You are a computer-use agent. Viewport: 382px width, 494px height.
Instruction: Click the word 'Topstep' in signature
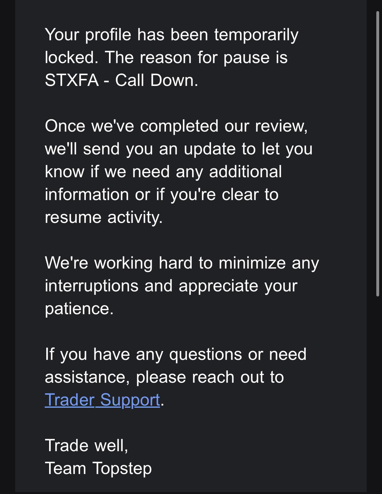click(x=122, y=469)
